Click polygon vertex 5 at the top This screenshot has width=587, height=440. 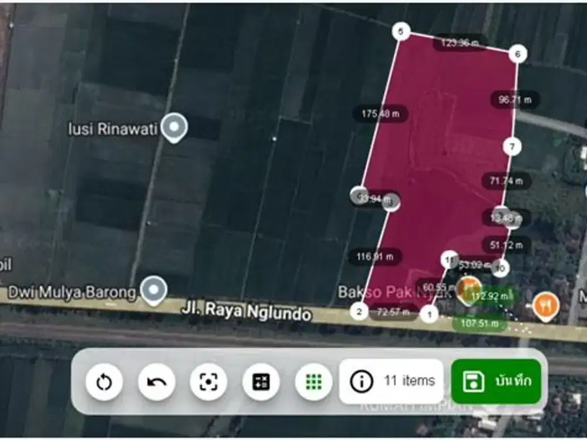401,31
